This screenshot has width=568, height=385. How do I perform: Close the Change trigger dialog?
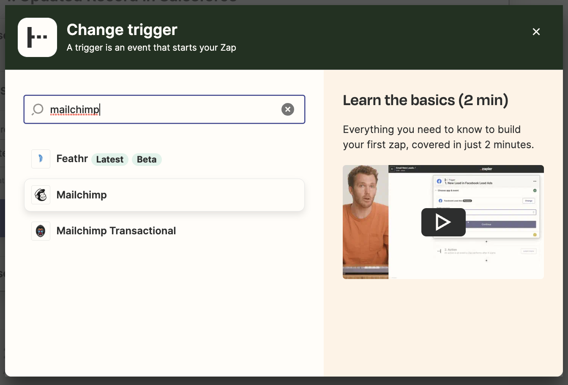536,32
